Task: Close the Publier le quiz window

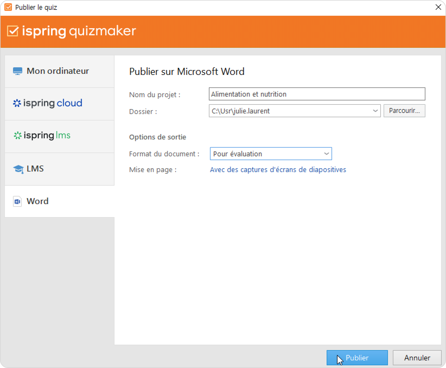Action: 438,7
